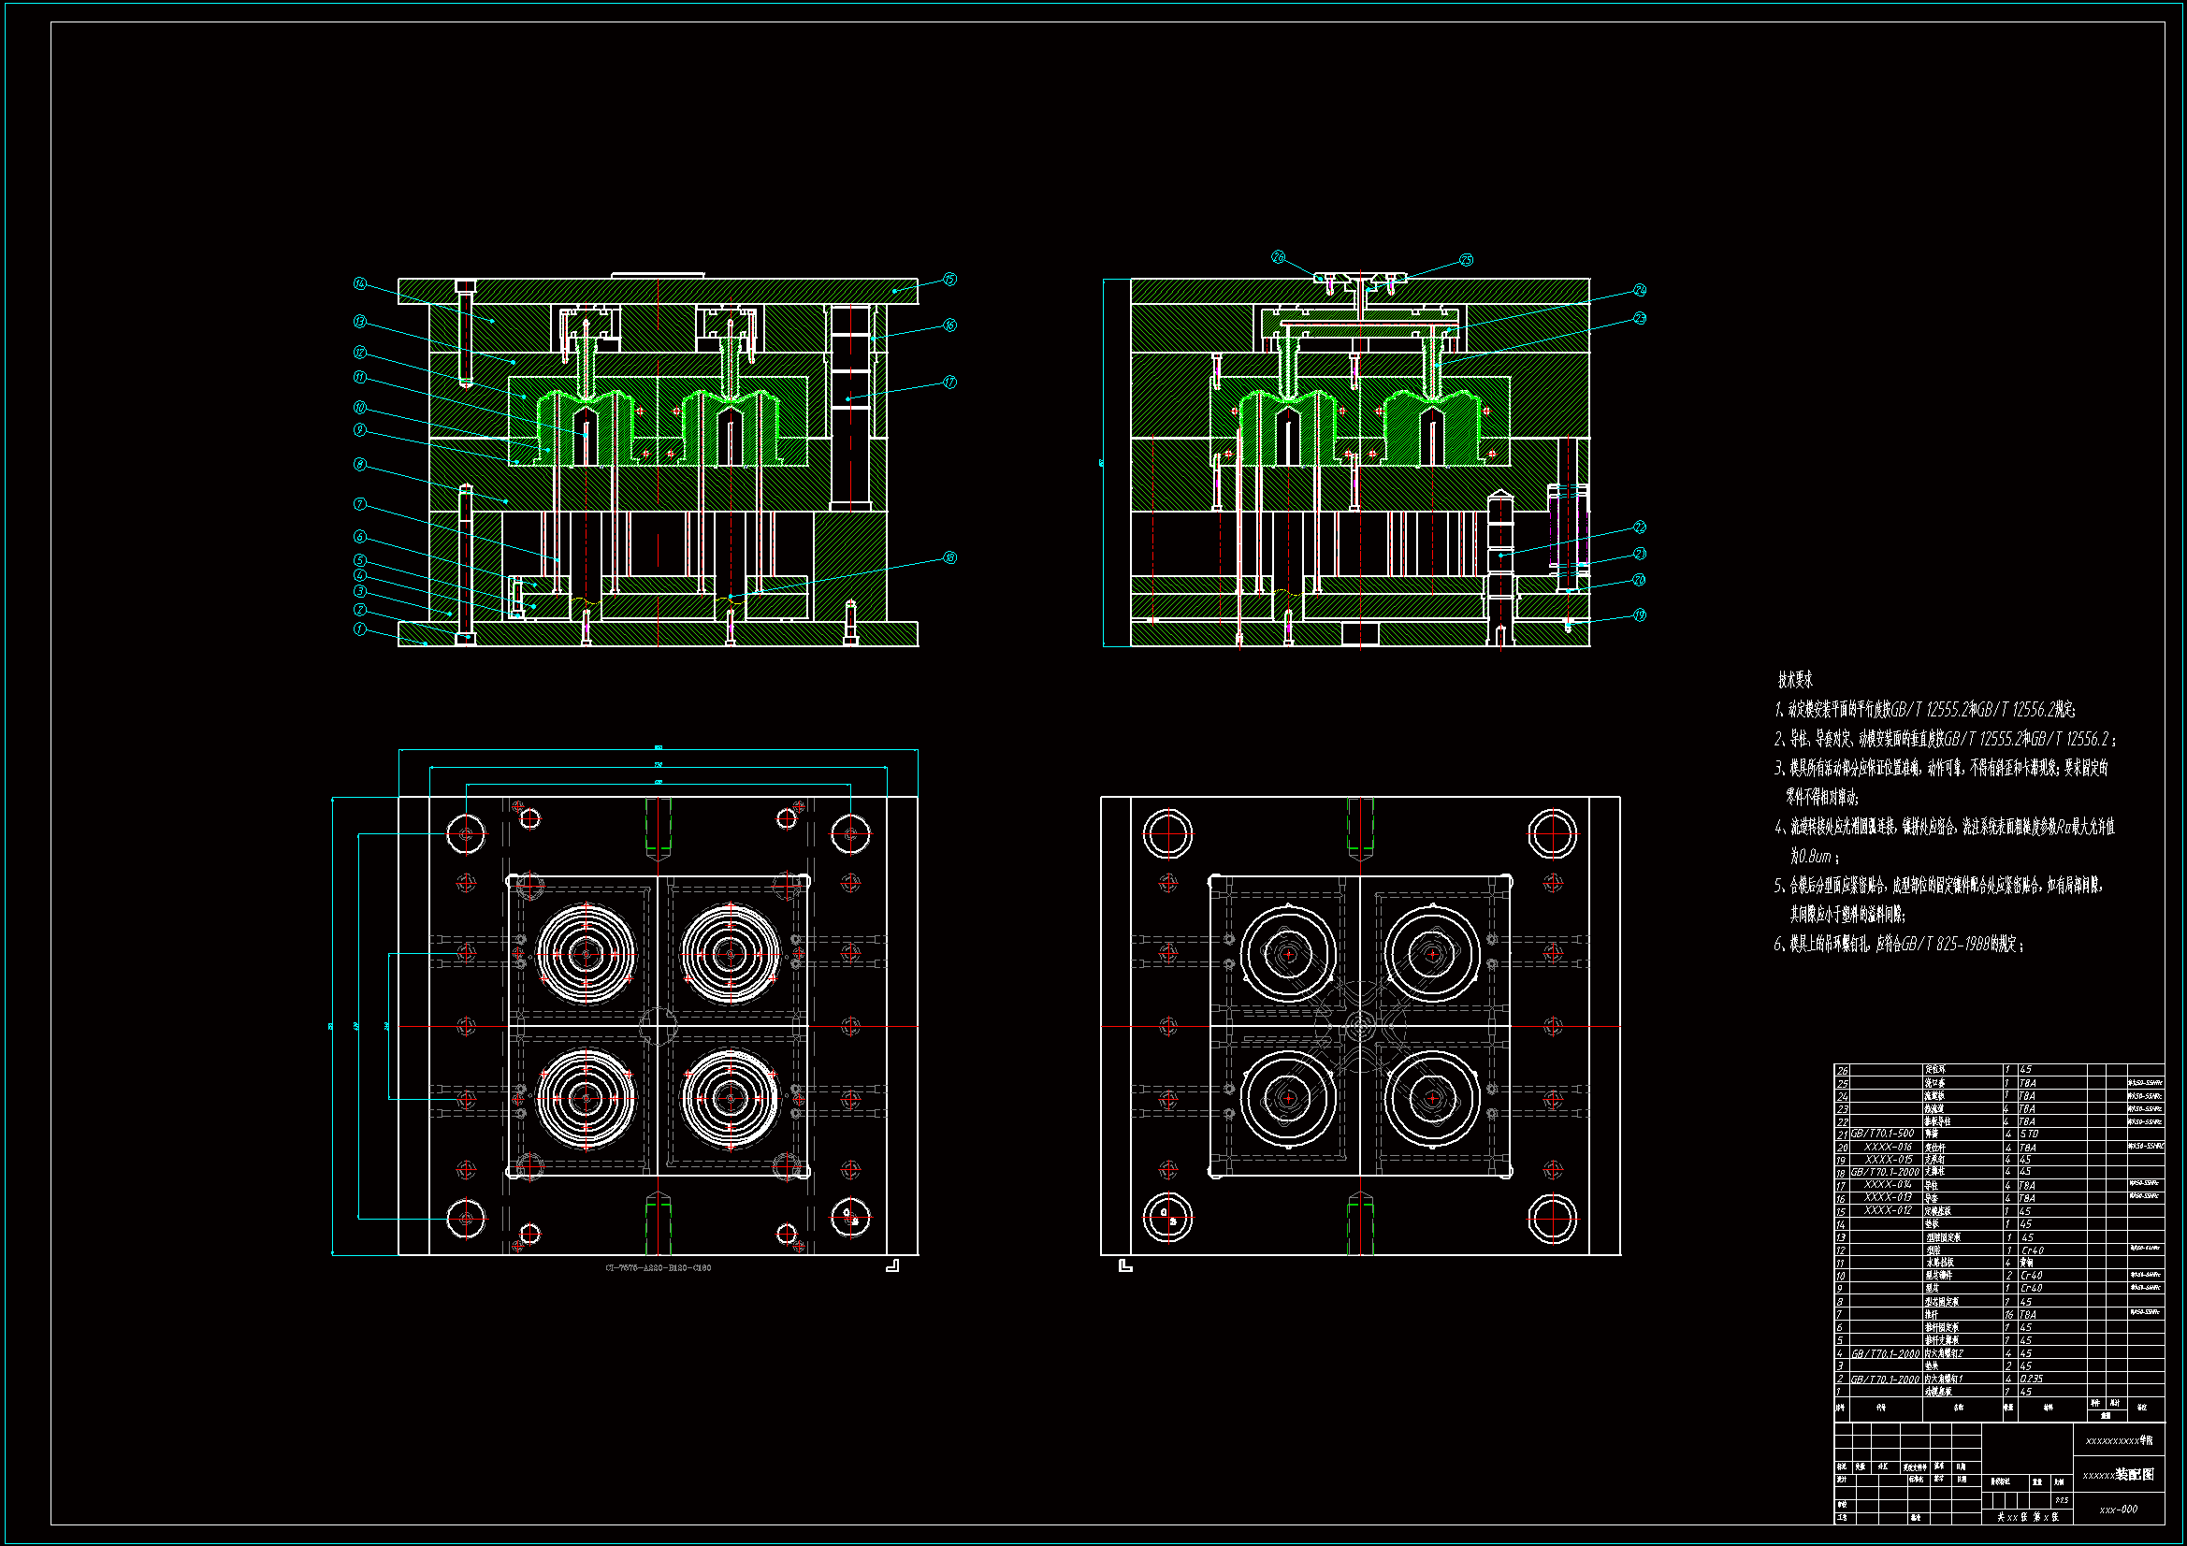Click the 装配图 title block text

tap(2135, 1475)
